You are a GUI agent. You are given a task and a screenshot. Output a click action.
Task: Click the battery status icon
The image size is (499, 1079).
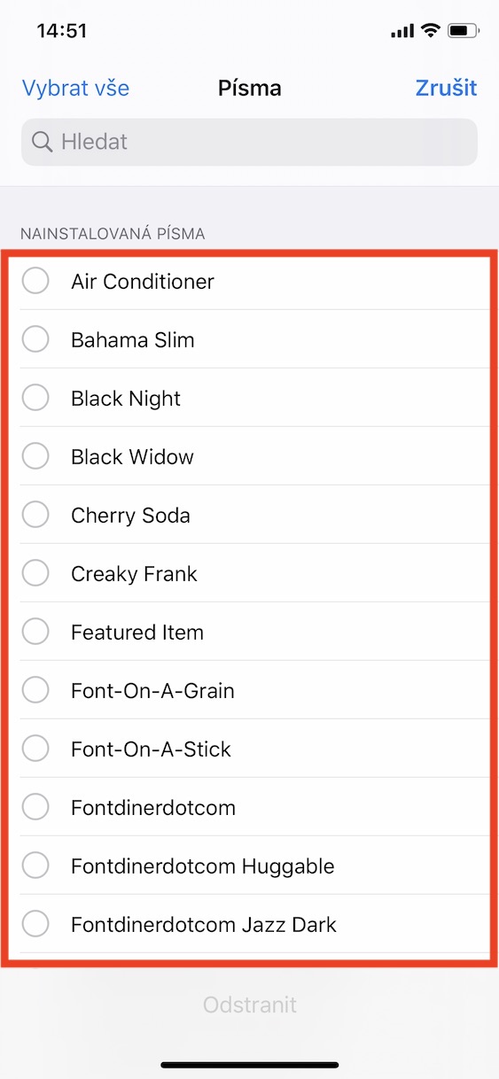point(464,31)
